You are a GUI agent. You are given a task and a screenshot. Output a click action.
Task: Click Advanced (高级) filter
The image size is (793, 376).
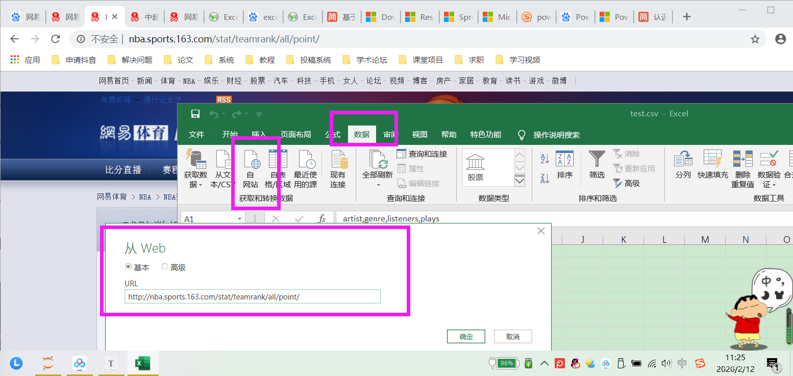tap(627, 183)
